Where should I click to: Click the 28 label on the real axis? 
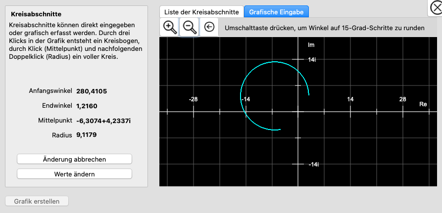coord(402,99)
